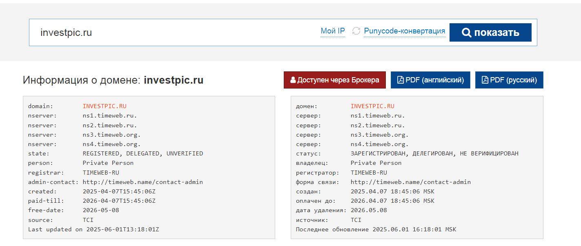
Task: Click the PDF file icon for русский
Action: [485, 80]
